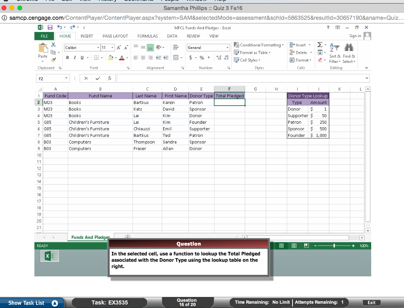Click the AutoSum sigma icon
The height and width of the screenshot is (308, 404).
click(x=320, y=45)
